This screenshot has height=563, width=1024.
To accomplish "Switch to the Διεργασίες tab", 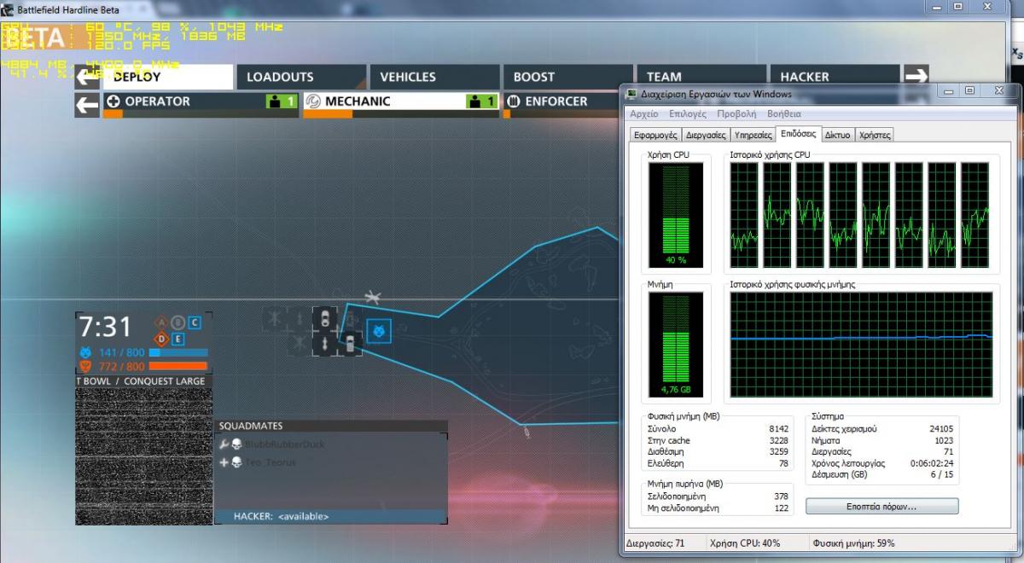I will pyautogui.click(x=706, y=135).
